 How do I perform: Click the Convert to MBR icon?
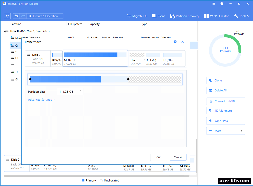tap(211, 101)
